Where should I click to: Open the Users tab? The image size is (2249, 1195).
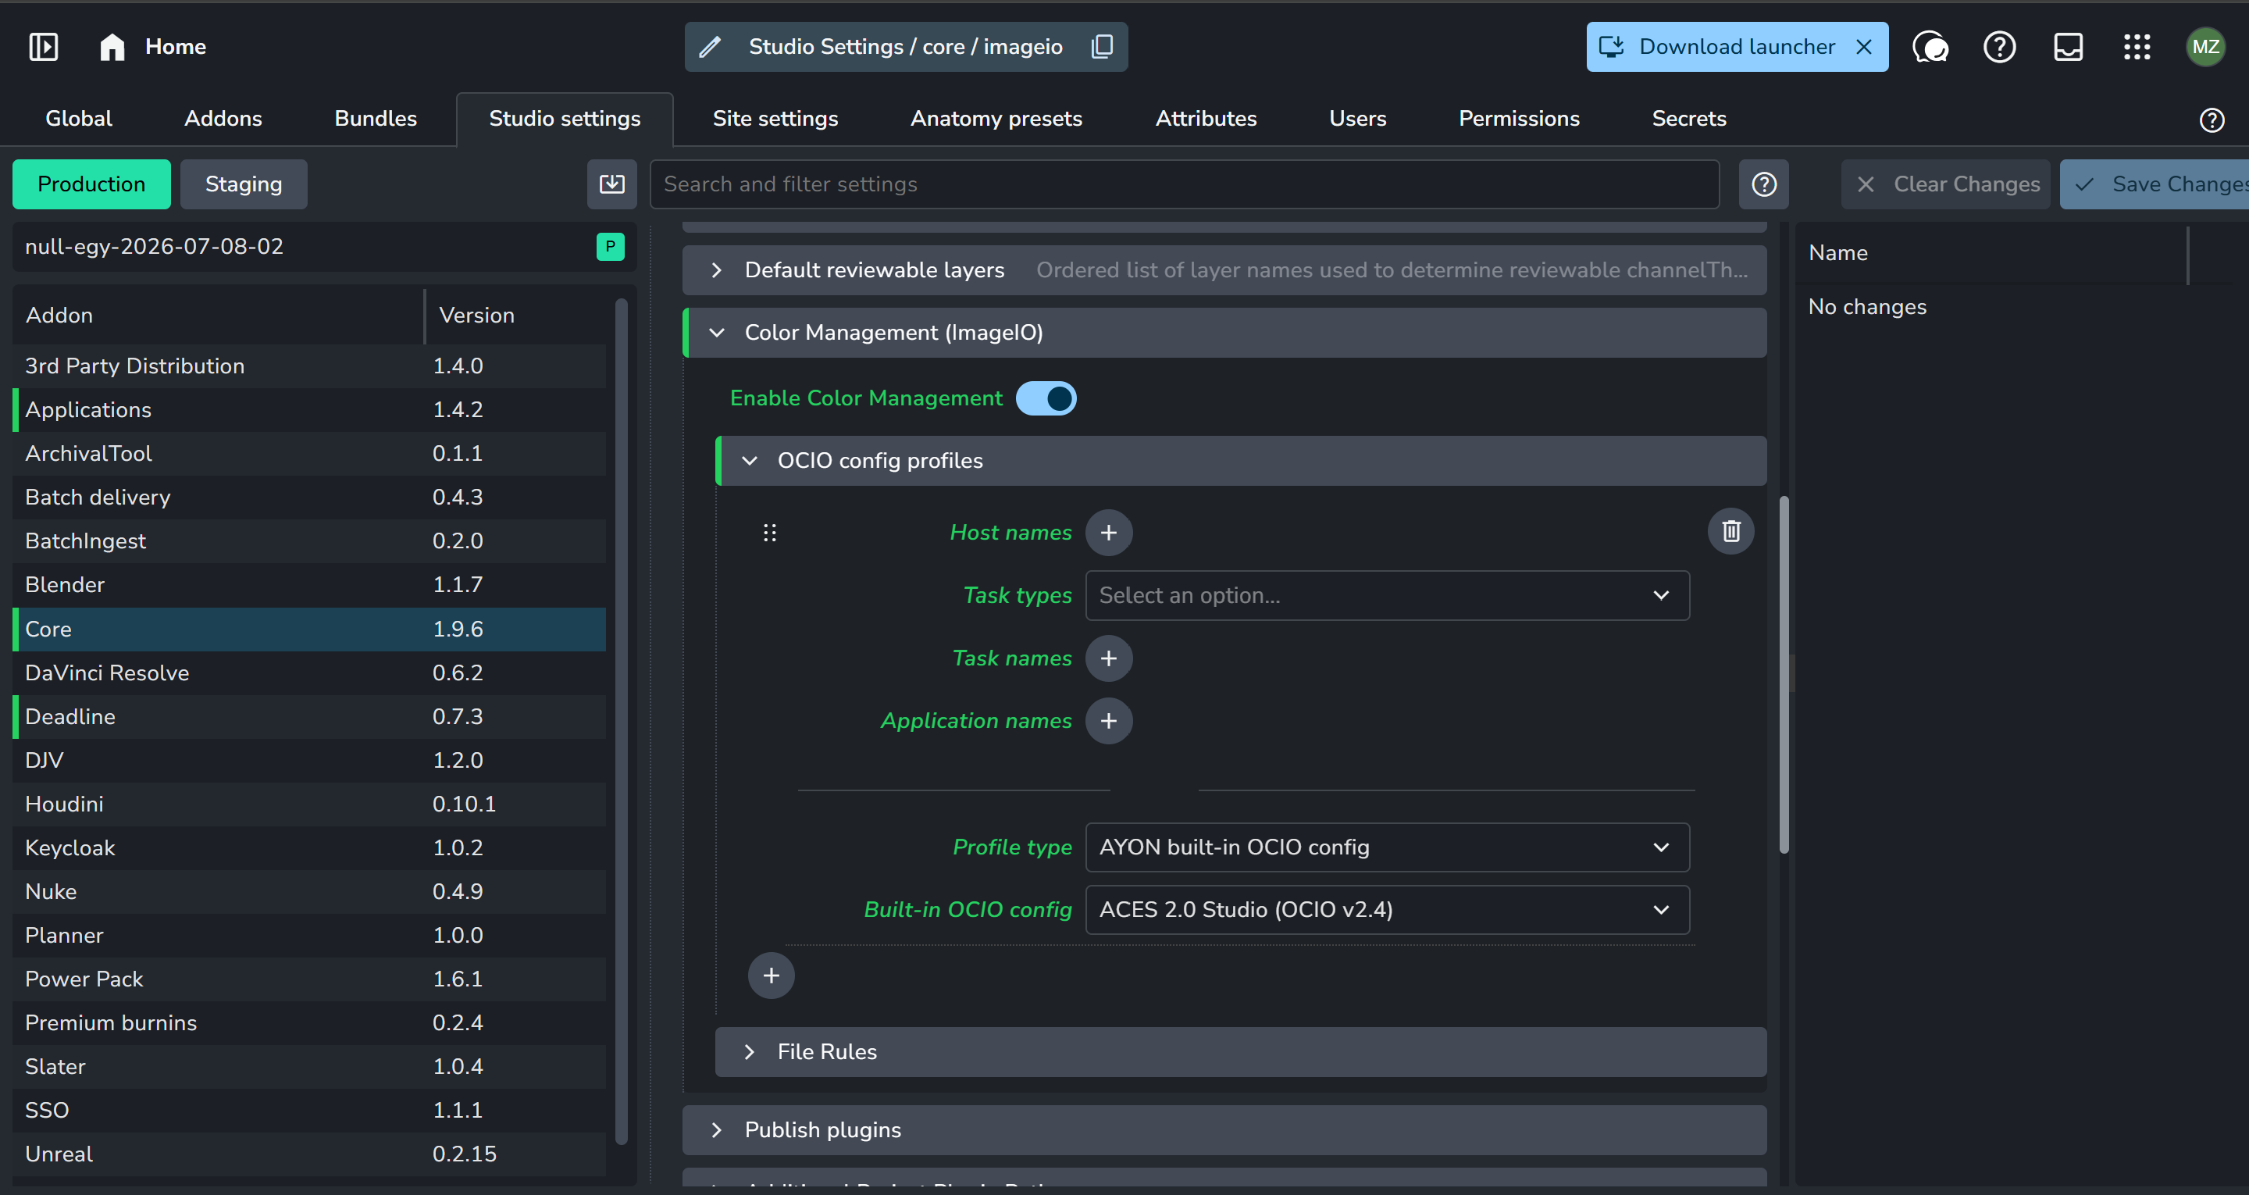point(1358,119)
